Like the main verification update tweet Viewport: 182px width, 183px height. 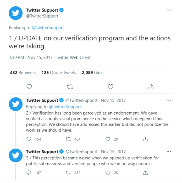(110, 87)
